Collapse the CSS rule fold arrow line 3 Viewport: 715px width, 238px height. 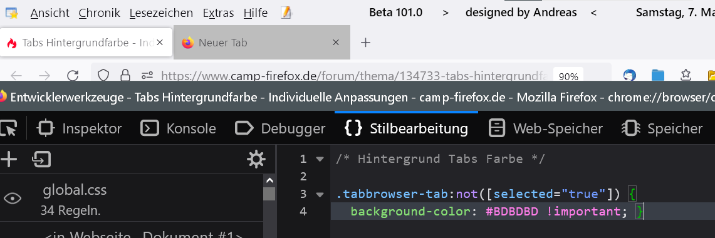320,194
